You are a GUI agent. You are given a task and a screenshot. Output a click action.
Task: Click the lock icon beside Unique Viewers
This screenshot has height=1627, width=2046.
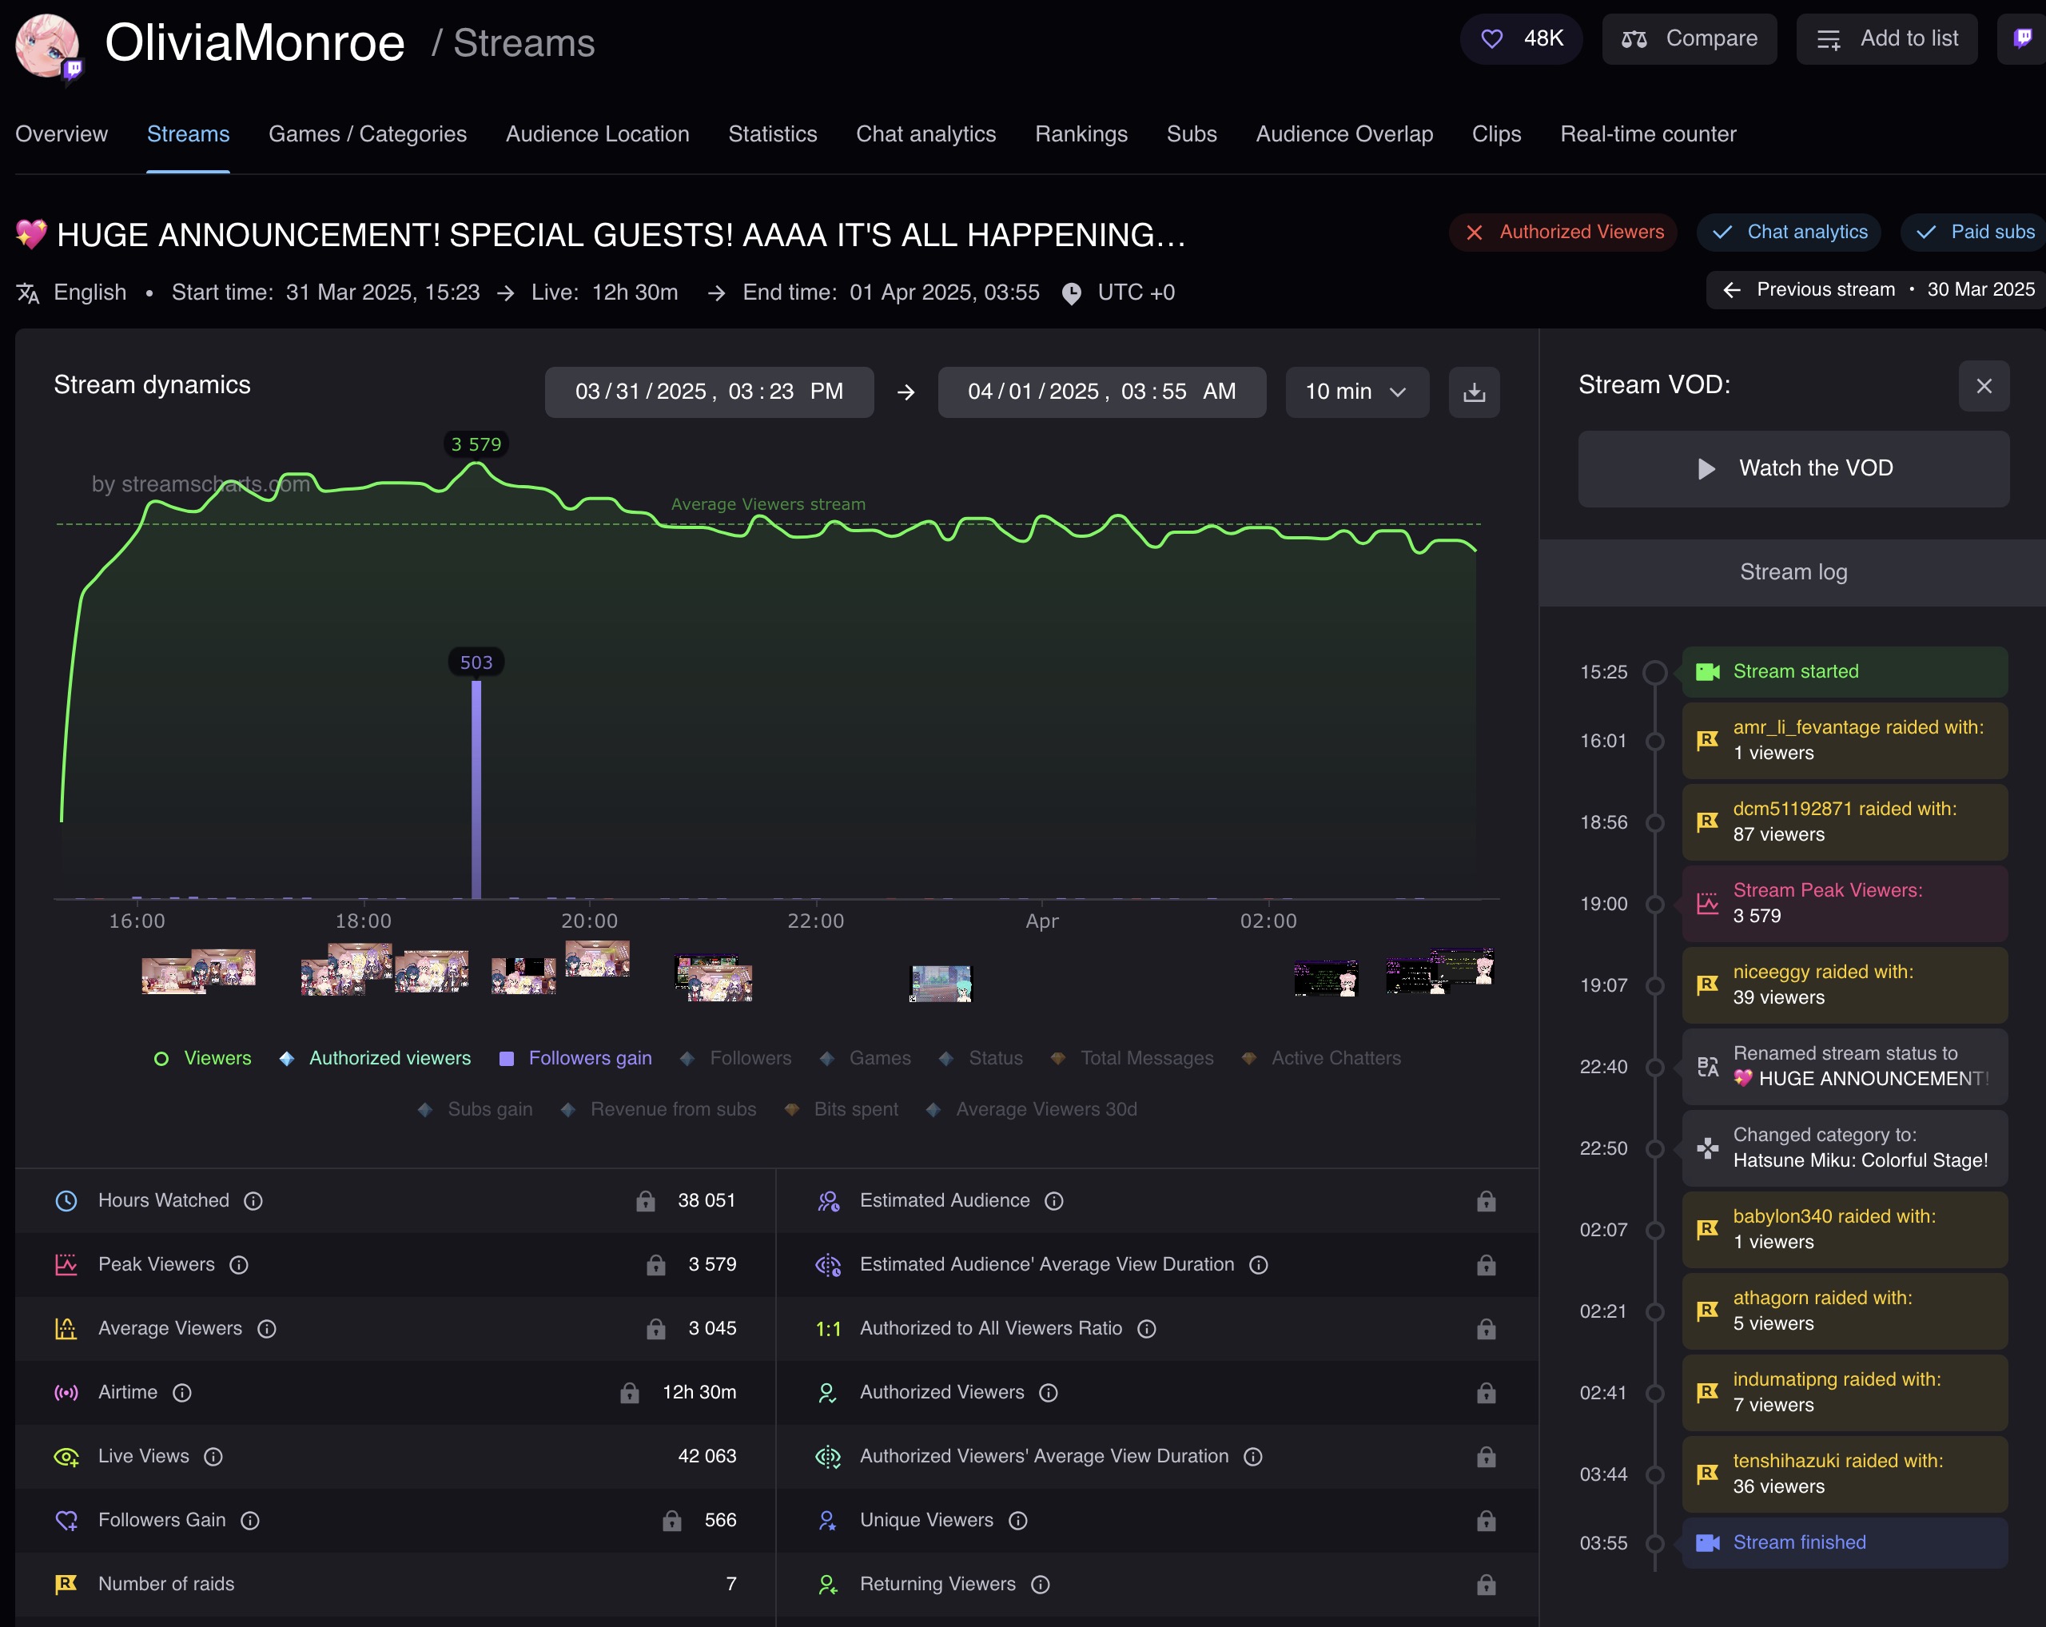coord(1486,1521)
